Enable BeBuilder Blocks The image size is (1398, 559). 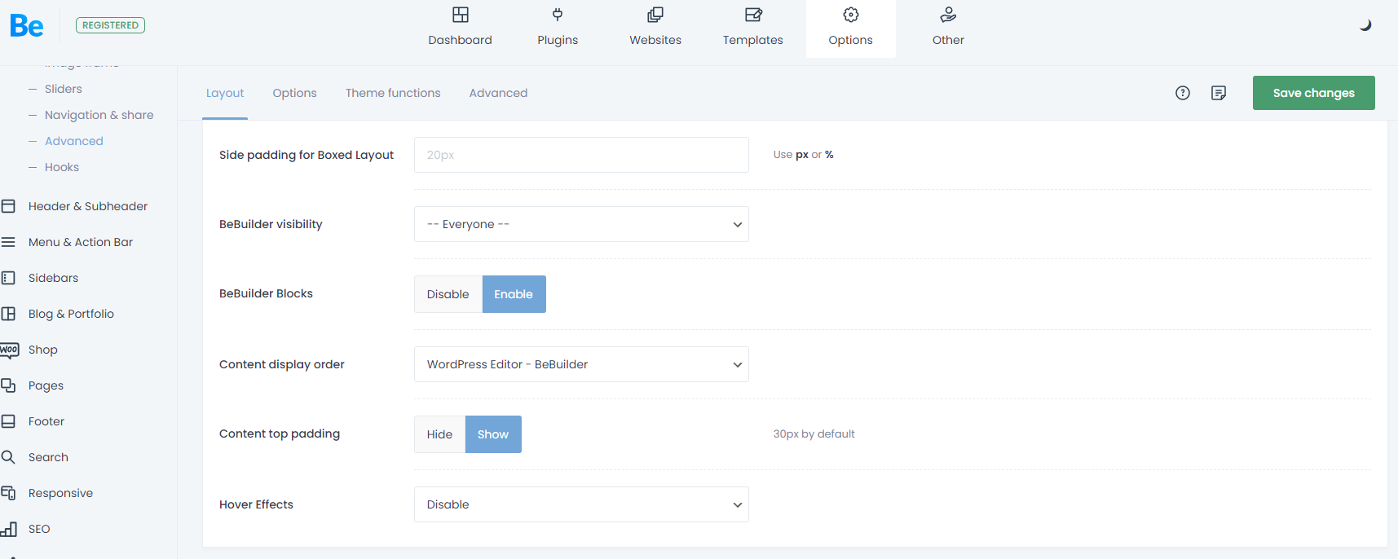coord(514,294)
